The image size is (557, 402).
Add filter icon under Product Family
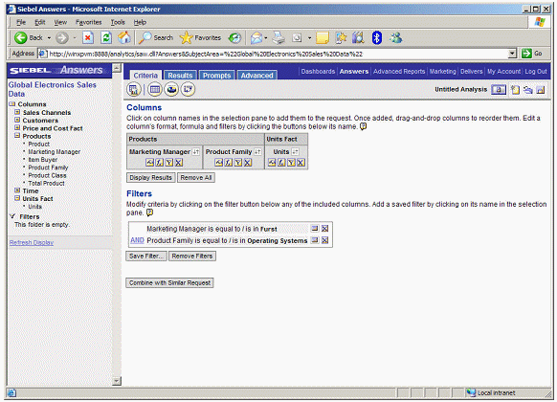(238, 163)
